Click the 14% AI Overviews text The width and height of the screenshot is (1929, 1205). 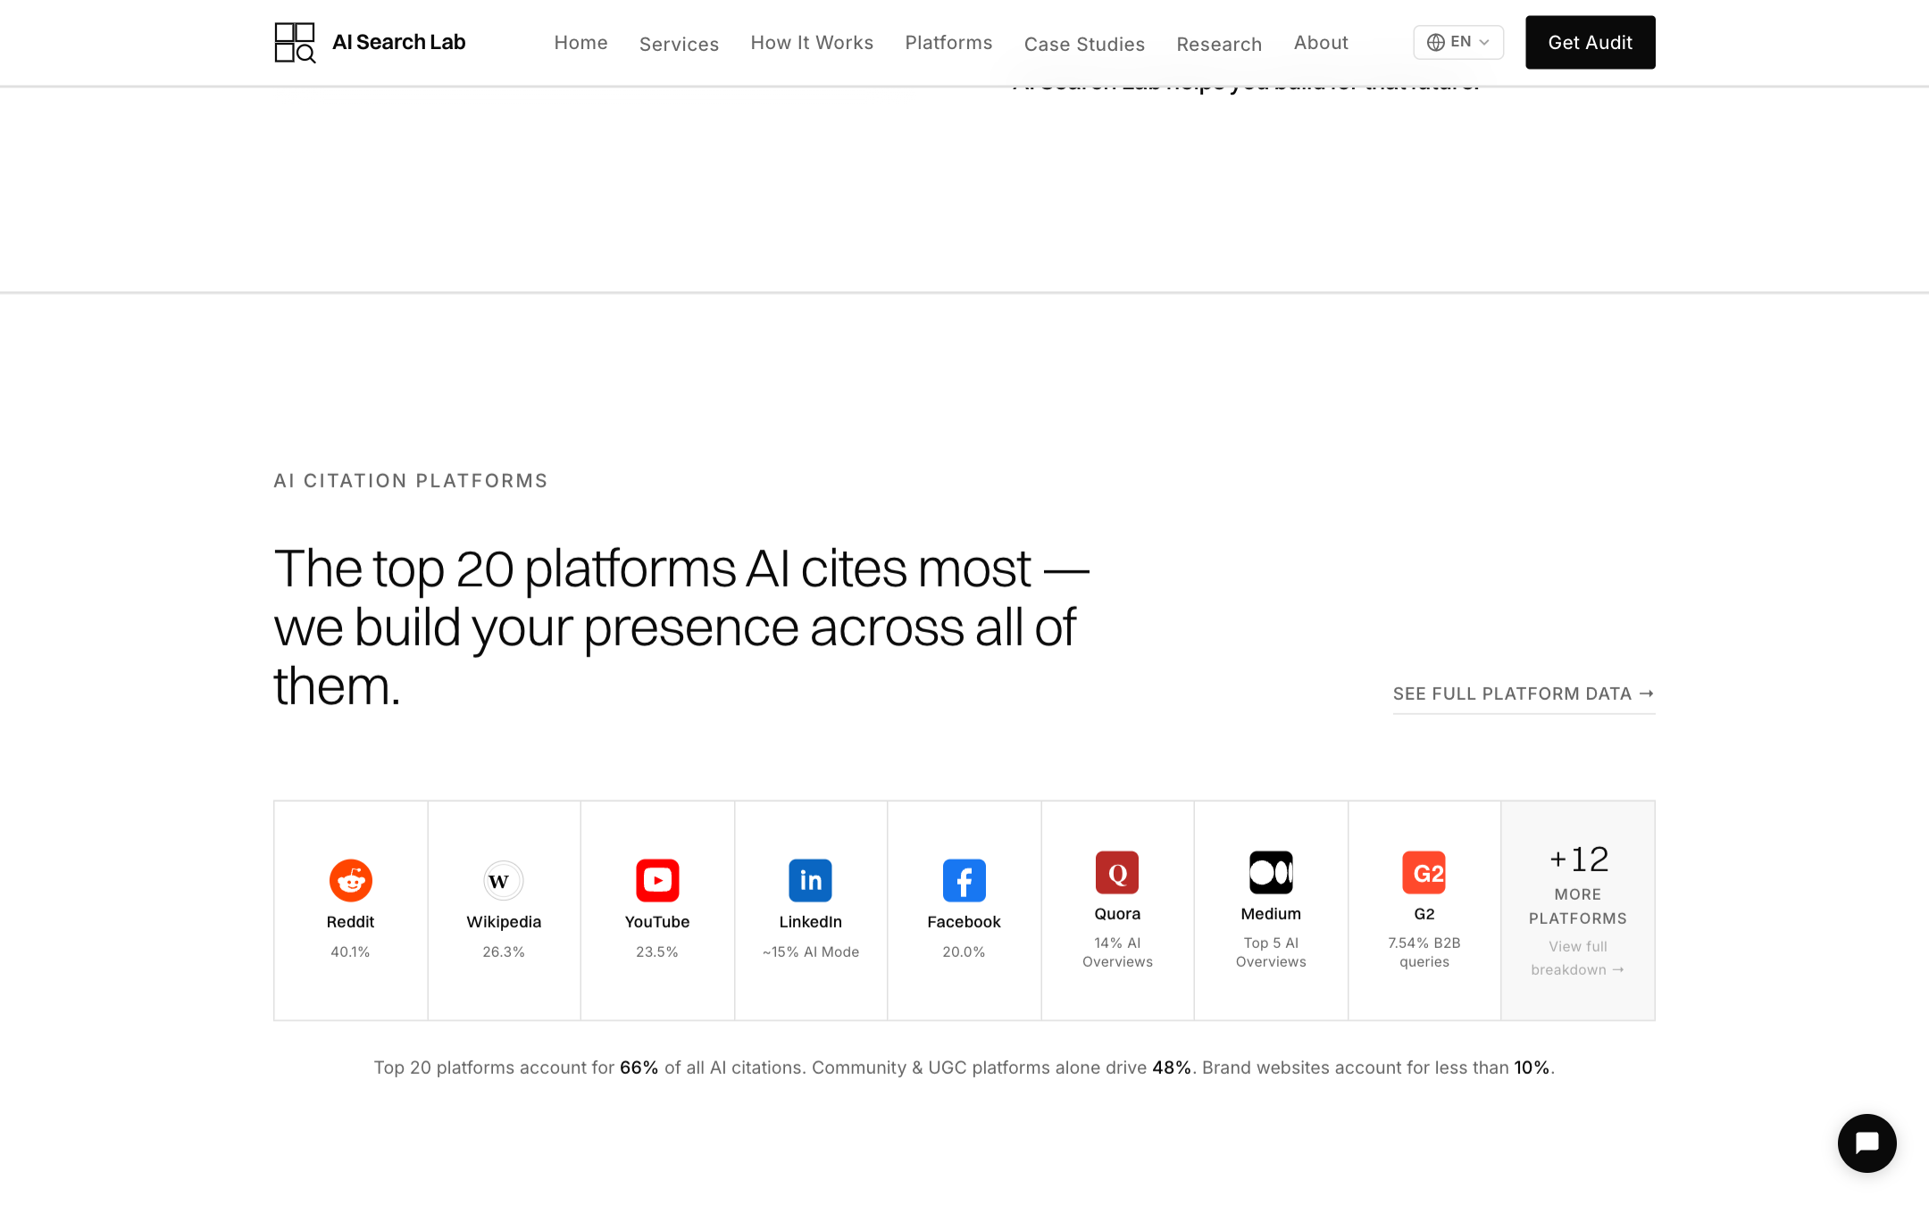pos(1117,952)
